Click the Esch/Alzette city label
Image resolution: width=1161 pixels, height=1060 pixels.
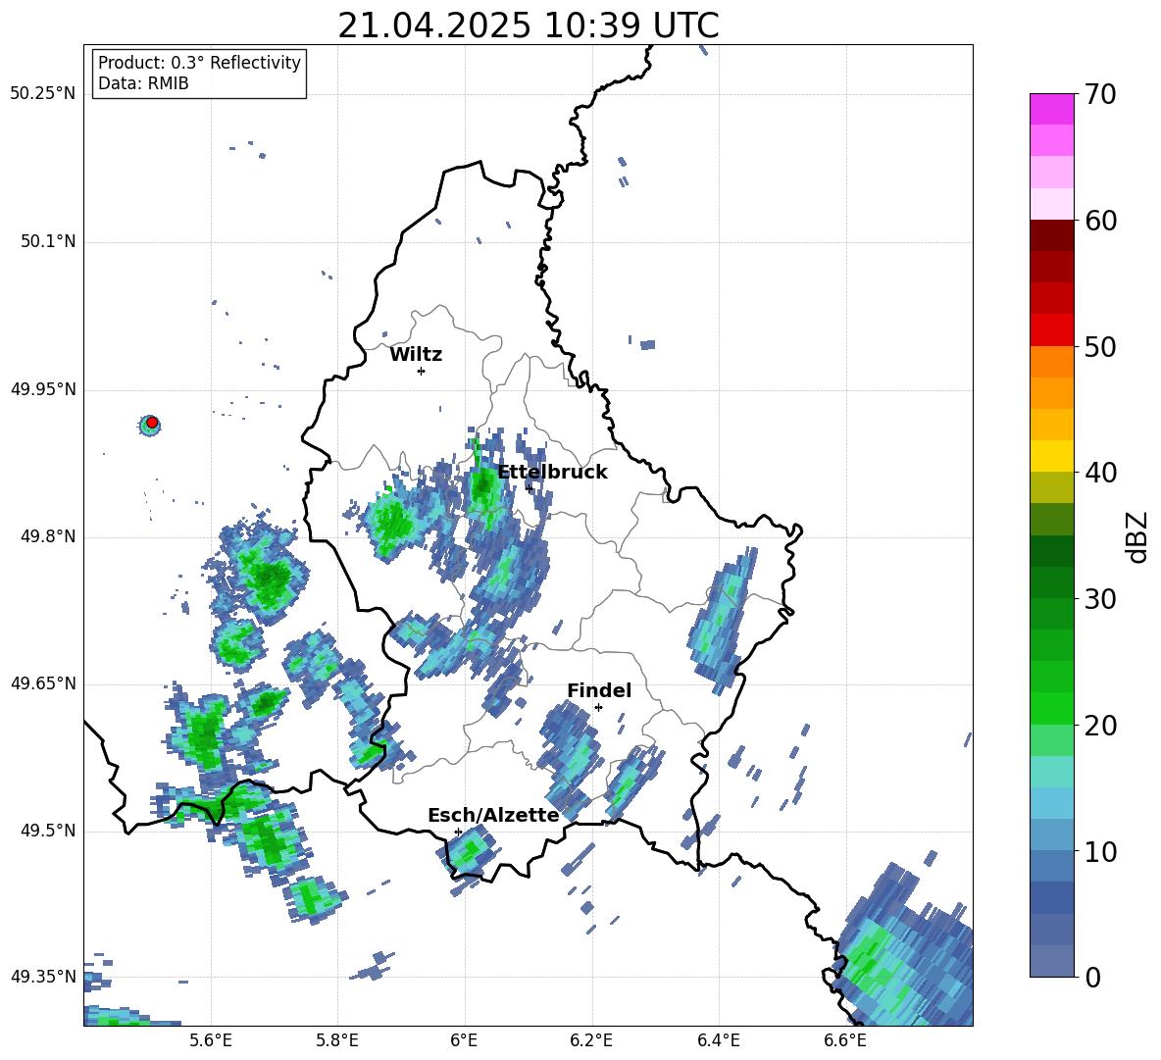[493, 816]
